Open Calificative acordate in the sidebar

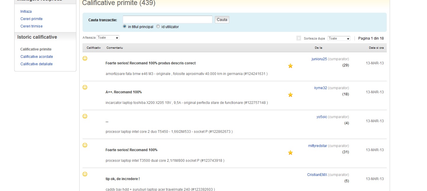[x=37, y=57]
